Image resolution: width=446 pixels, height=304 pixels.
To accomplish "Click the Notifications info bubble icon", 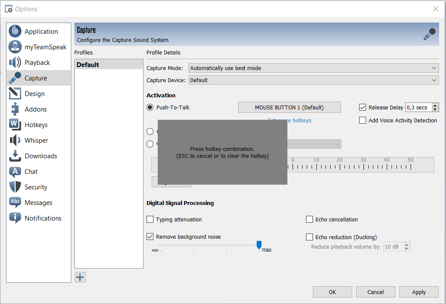I will tap(15, 218).
